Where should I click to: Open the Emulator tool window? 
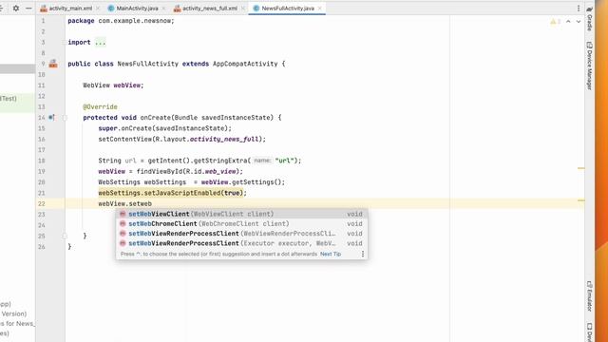pyautogui.click(x=589, y=296)
